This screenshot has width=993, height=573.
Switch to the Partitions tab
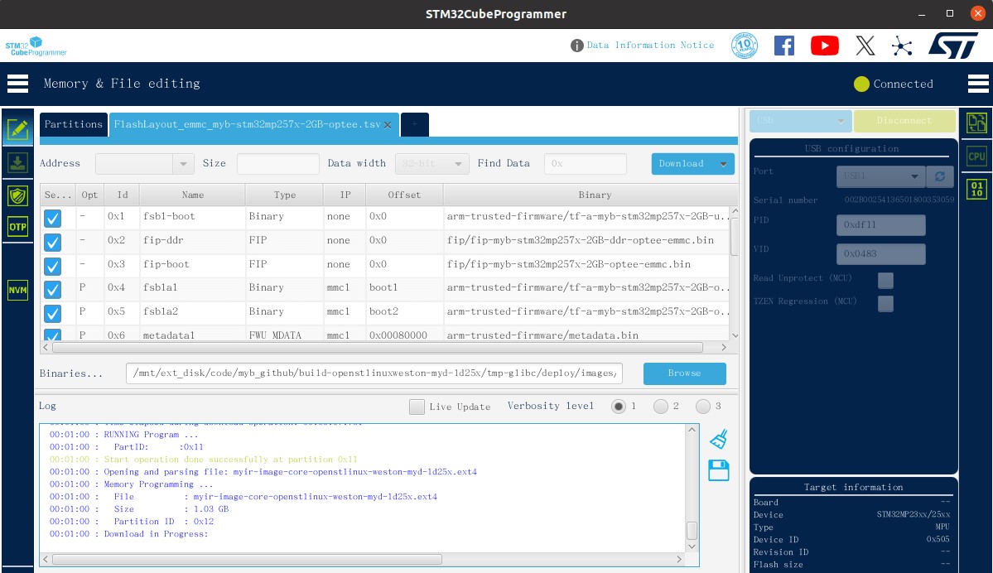[74, 124]
